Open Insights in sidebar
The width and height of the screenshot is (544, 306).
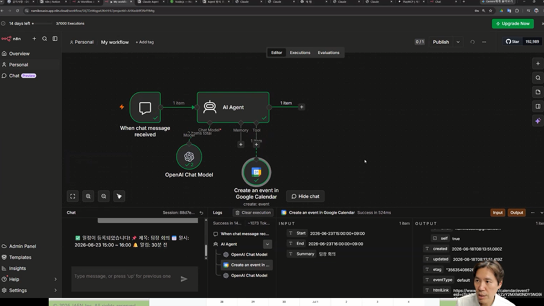(18, 269)
